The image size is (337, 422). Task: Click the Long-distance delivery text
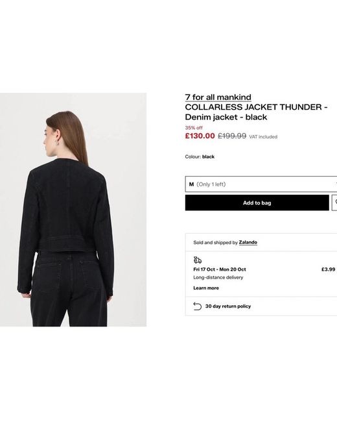218,277
